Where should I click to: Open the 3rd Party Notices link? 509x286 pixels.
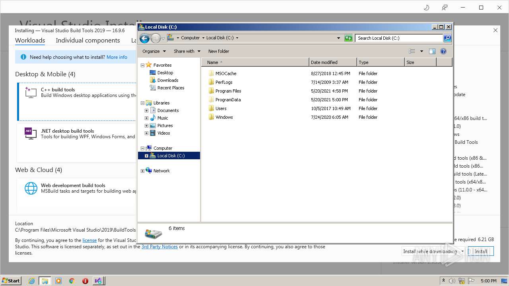pos(159,247)
